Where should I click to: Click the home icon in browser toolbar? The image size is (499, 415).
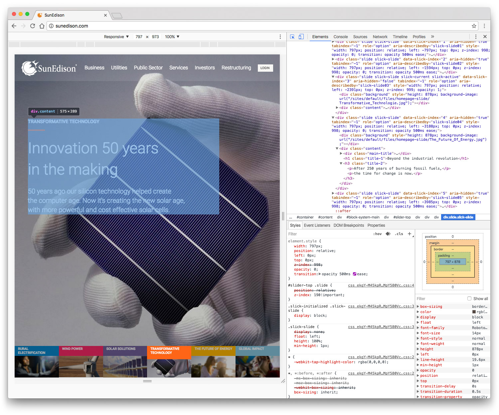pos(42,26)
